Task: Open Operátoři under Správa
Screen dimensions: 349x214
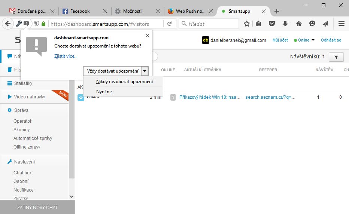Action: pyautogui.click(x=23, y=121)
